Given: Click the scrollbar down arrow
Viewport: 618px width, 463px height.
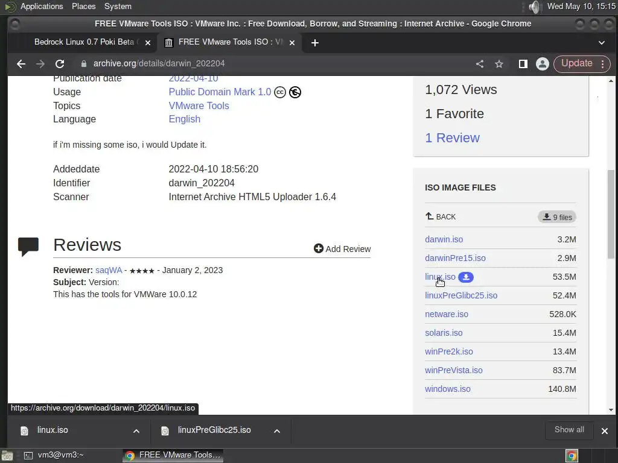Looking at the screenshot, I should pyautogui.click(x=611, y=410).
